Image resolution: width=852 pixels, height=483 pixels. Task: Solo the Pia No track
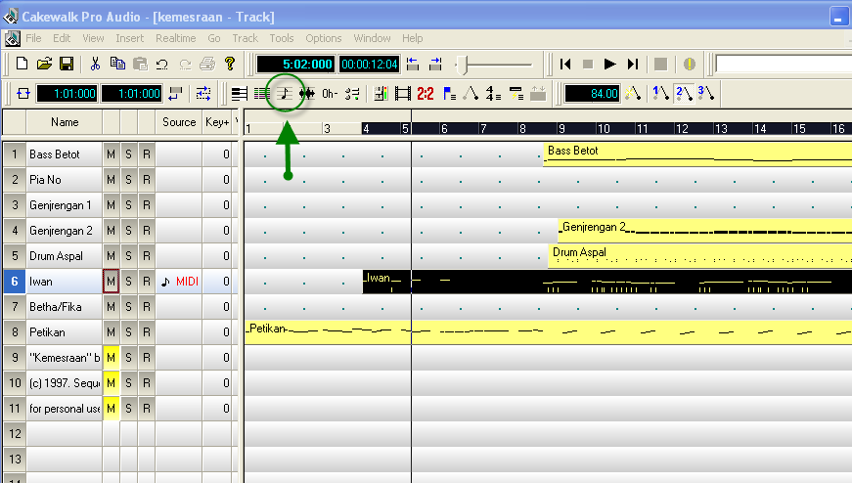(129, 180)
